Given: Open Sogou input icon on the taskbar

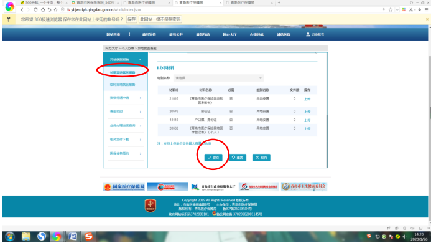Looking at the screenshot, I should 88,236.
